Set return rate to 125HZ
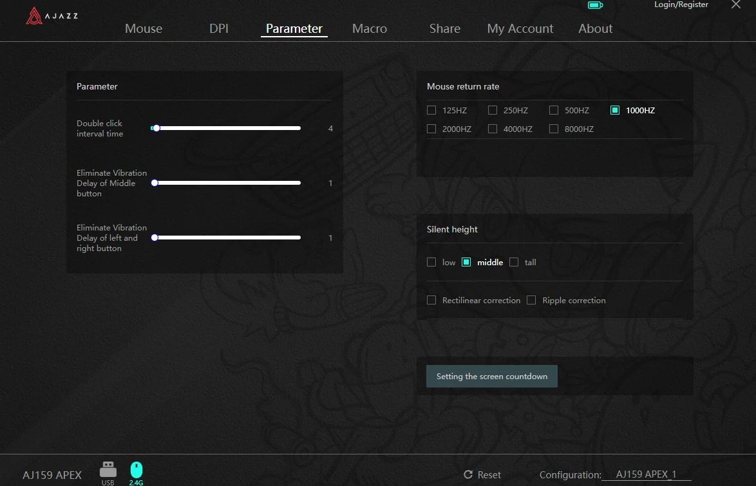The width and height of the screenshot is (756, 486). (x=431, y=111)
